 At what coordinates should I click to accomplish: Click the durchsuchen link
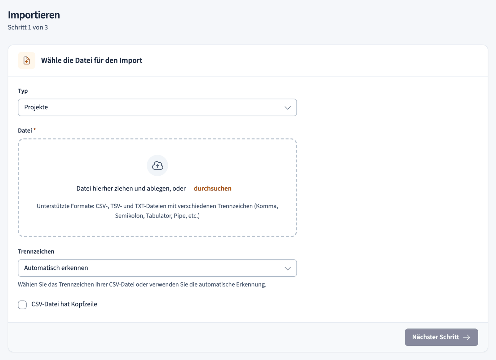coord(213,188)
